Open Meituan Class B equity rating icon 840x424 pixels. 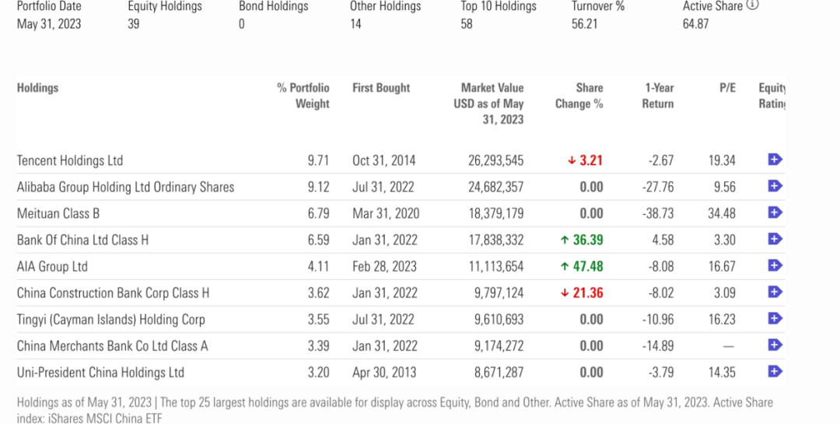coord(775,213)
